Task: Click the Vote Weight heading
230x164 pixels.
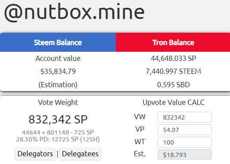Action: tap(58, 102)
